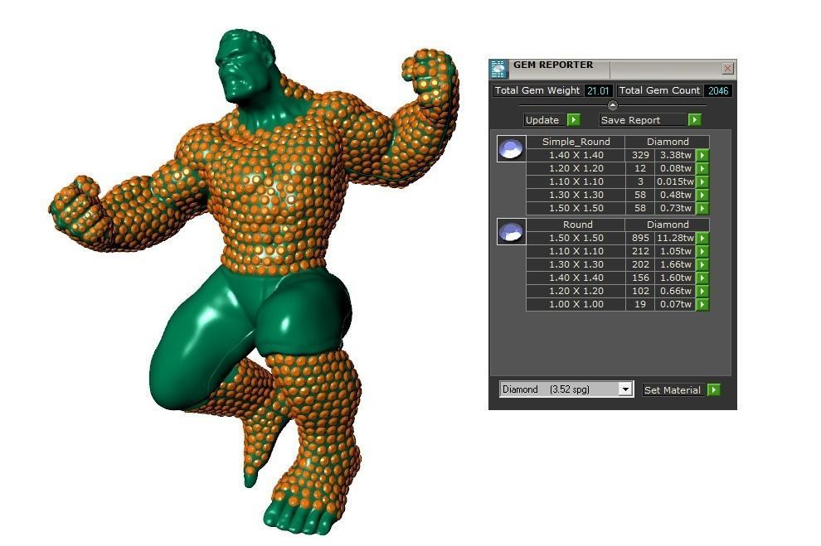The image size is (821, 546).
Task: Click the Total Gem Weight value 21.01
Action: coord(598,90)
